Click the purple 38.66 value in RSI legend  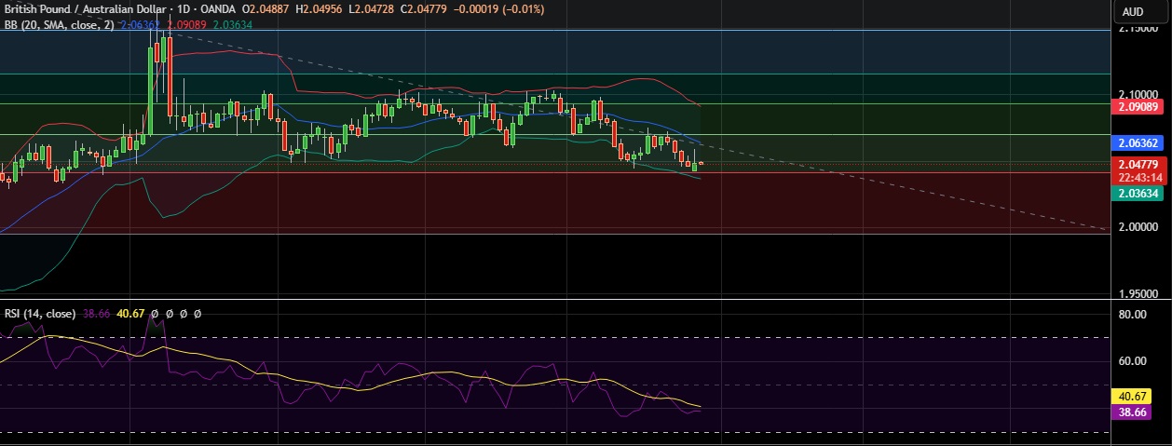click(x=96, y=315)
